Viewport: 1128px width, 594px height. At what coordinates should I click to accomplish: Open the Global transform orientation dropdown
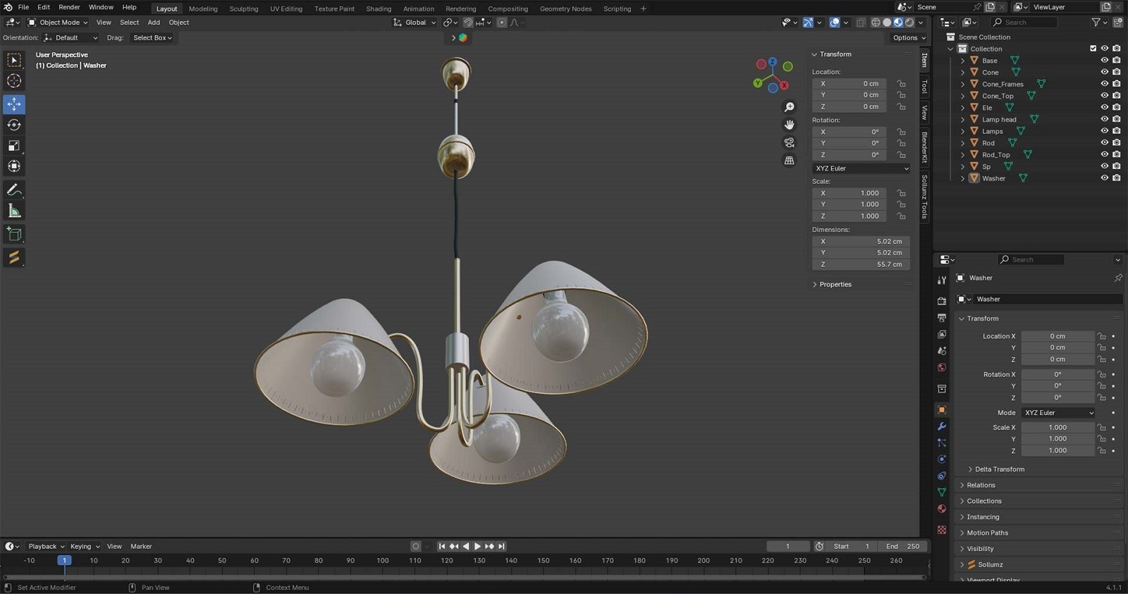pyautogui.click(x=415, y=23)
